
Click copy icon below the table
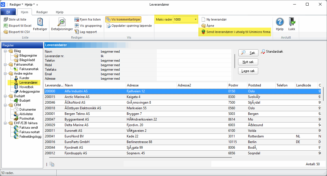click(x=52, y=164)
